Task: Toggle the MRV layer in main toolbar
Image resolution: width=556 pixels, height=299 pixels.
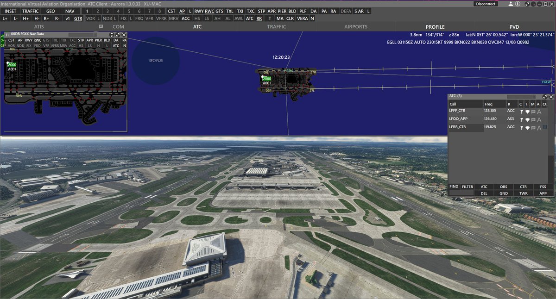Action: (x=173, y=19)
